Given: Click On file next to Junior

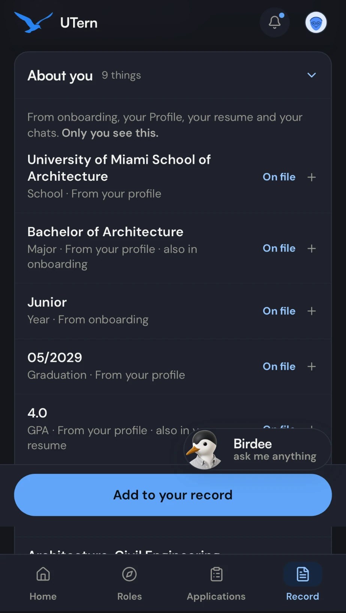Looking at the screenshot, I should click(x=279, y=311).
